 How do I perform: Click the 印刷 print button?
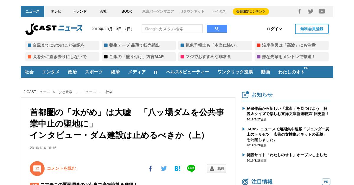217,169
